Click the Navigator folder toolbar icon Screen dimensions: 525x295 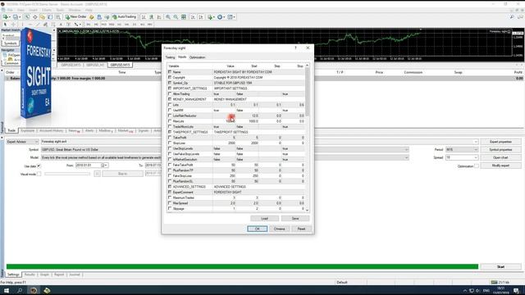tap(43, 17)
